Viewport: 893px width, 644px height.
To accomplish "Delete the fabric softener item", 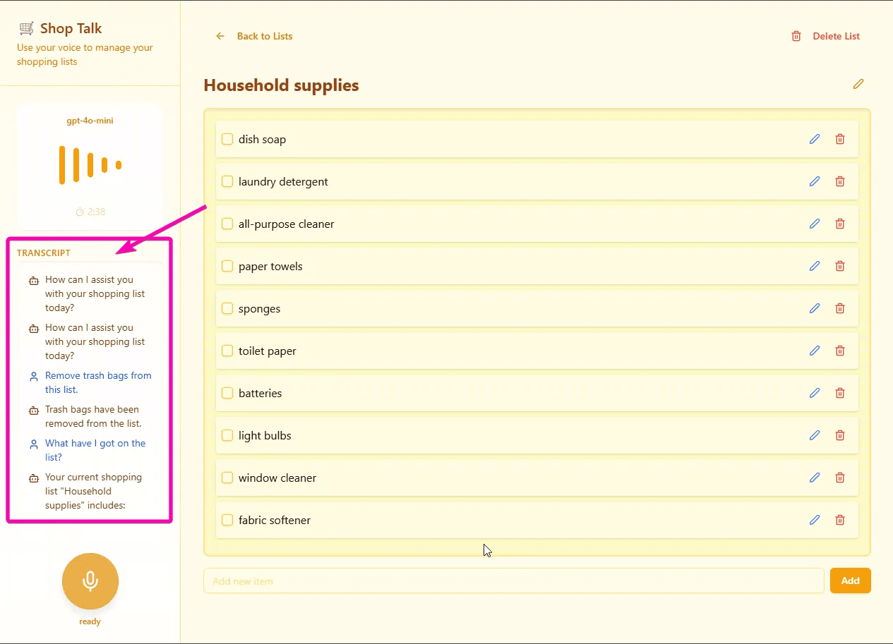I will 840,520.
